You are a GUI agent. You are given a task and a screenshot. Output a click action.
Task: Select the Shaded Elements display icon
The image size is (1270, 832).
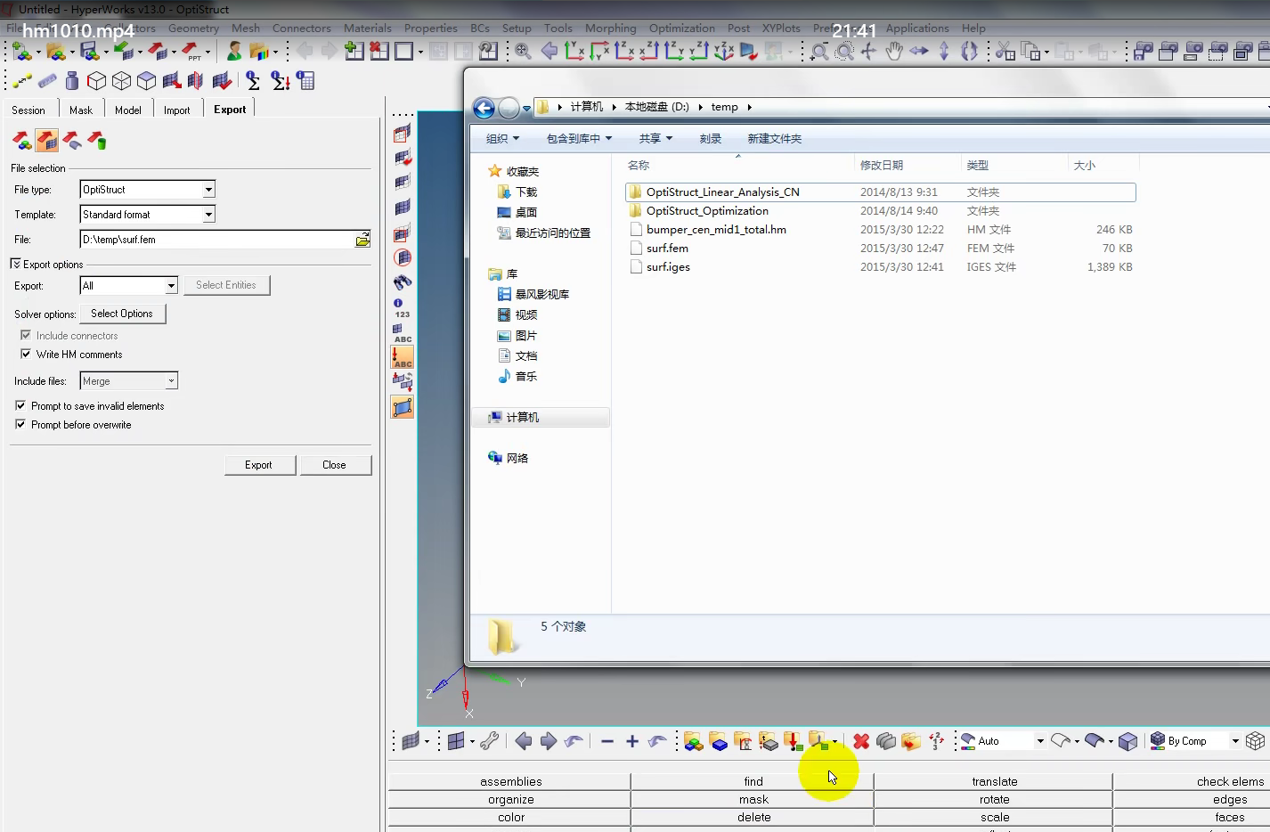coord(402,207)
